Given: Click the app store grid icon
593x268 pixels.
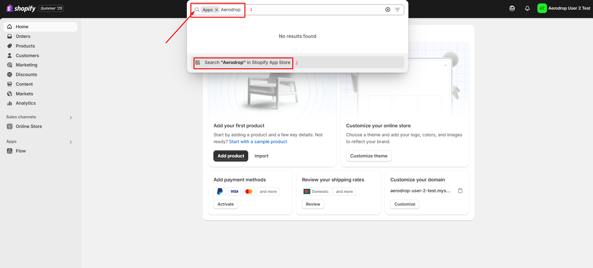Looking at the screenshot, I should (x=198, y=62).
